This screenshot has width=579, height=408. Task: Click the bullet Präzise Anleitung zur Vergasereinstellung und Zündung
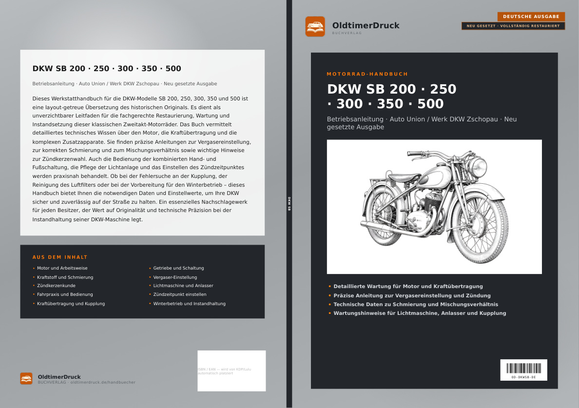412,296
